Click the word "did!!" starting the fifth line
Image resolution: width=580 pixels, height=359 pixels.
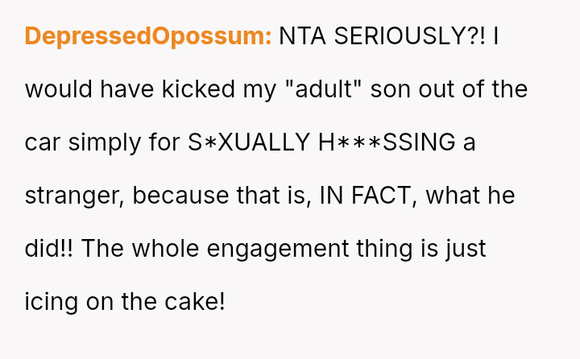pyautogui.click(x=49, y=249)
